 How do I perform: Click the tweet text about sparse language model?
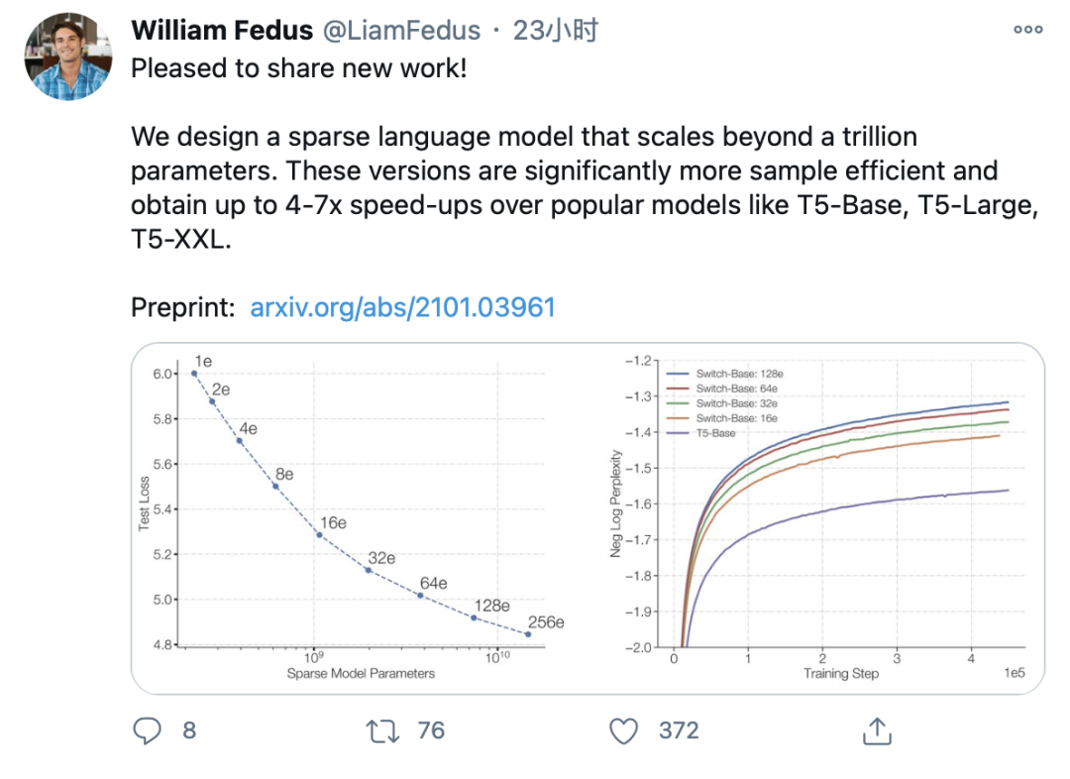[585, 187]
